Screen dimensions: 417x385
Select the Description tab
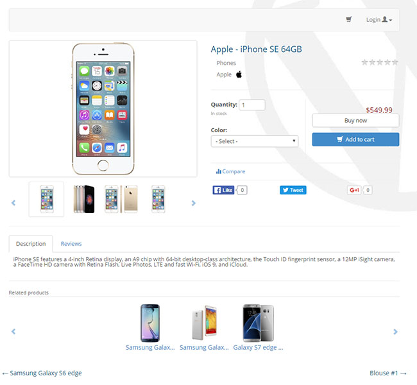click(x=31, y=244)
